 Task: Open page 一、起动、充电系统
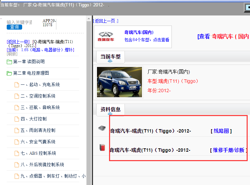[x=40, y=84]
